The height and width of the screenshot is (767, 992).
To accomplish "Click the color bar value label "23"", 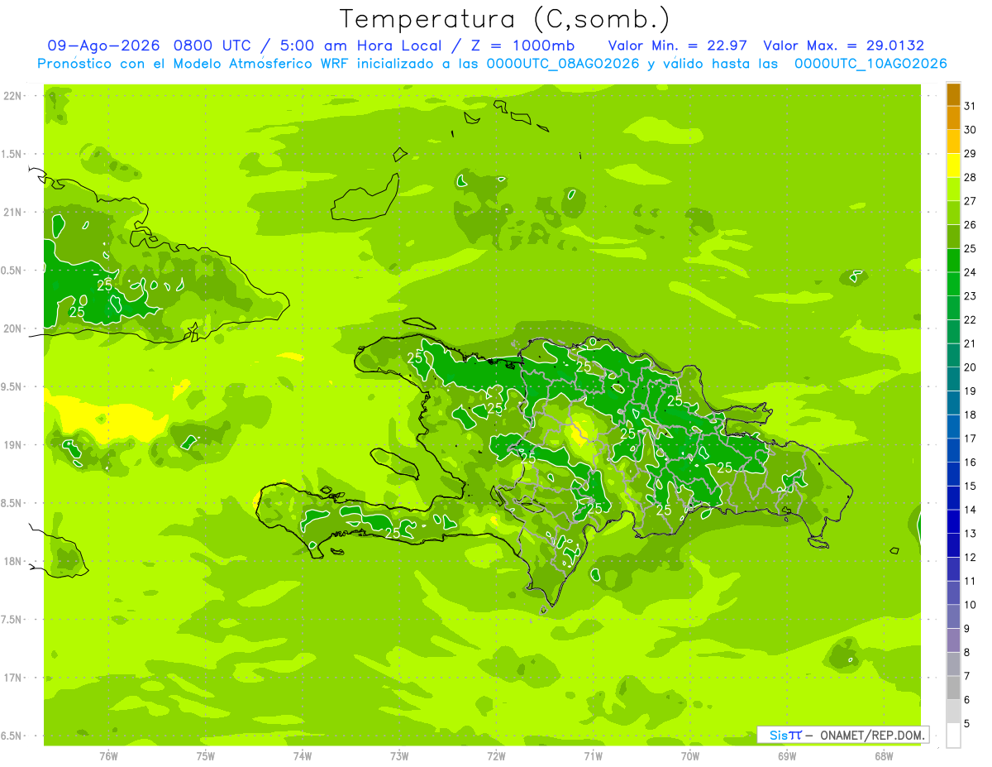I will tap(970, 296).
